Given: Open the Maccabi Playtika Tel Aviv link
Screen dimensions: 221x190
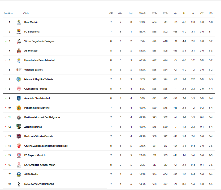Looking at the screenshot, I should [39, 79].
